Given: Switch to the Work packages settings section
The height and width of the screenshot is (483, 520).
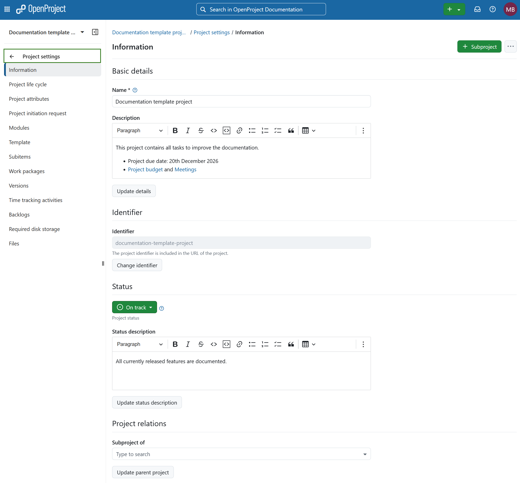Looking at the screenshot, I should click(27, 171).
